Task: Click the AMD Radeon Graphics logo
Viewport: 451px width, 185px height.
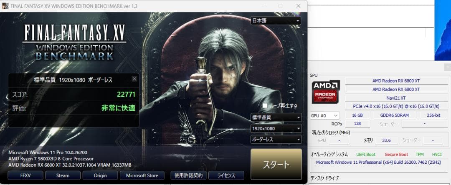Action: click(x=326, y=92)
